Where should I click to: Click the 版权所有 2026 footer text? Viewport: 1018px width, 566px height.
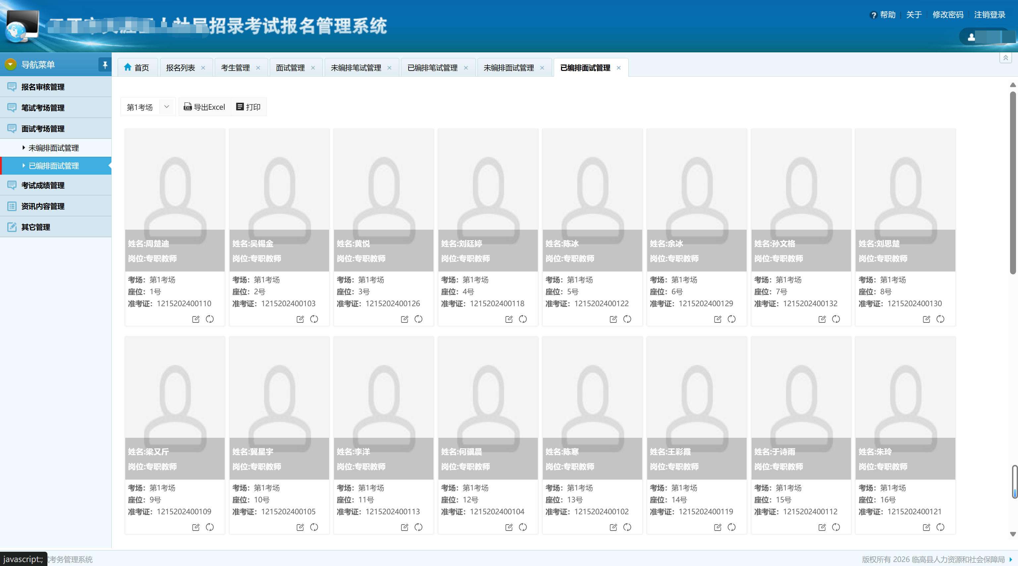(933, 559)
